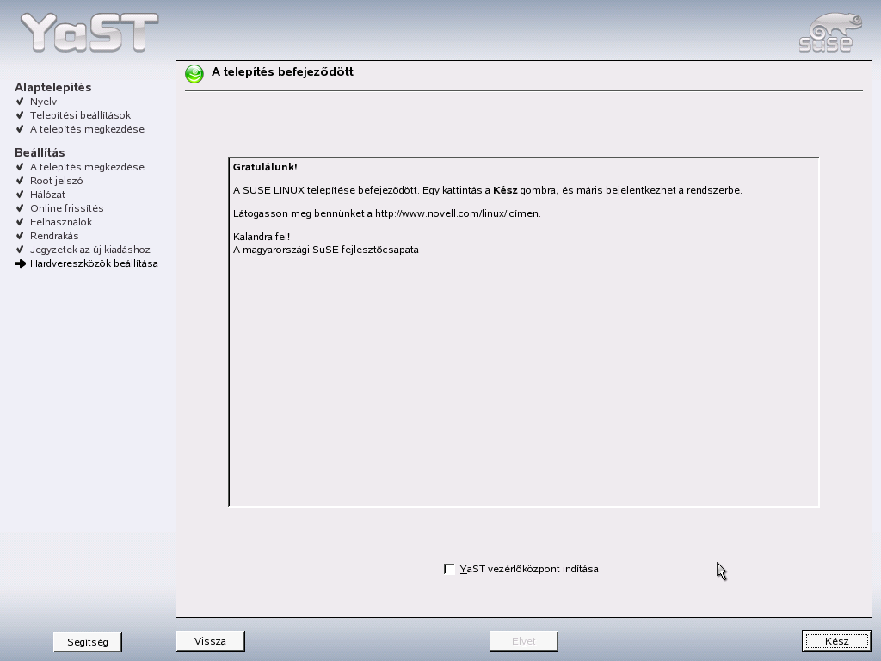This screenshot has width=881, height=661.
Task: Click the Gratulálunk! heading text
Action: [x=265, y=167]
